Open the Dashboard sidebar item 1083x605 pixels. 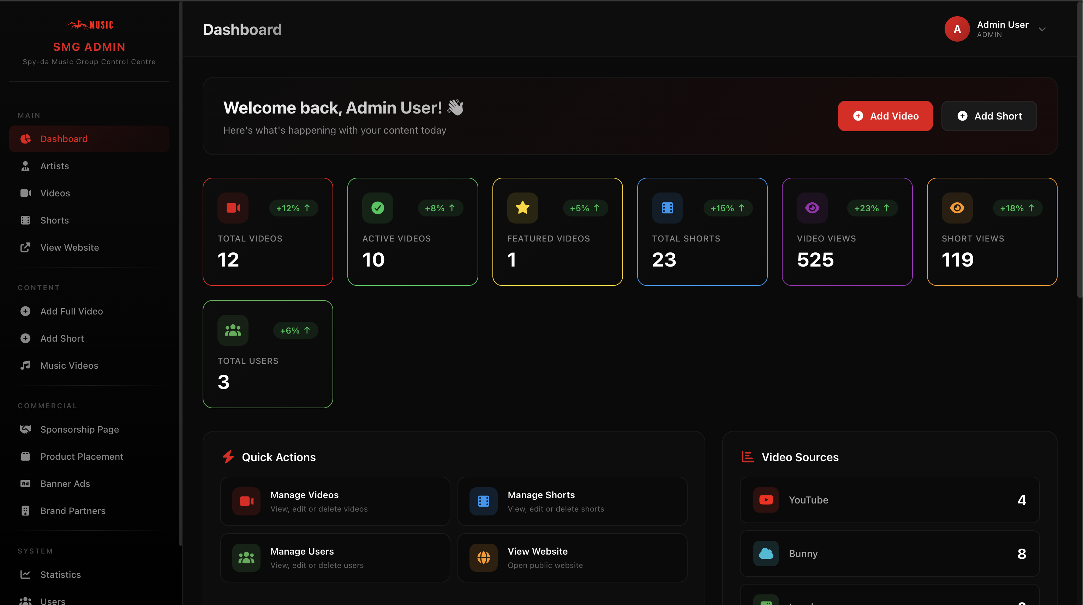[x=89, y=139]
